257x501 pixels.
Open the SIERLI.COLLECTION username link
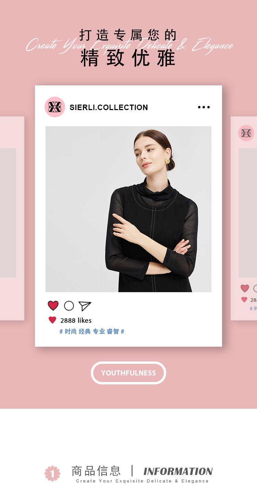tap(109, 107)
